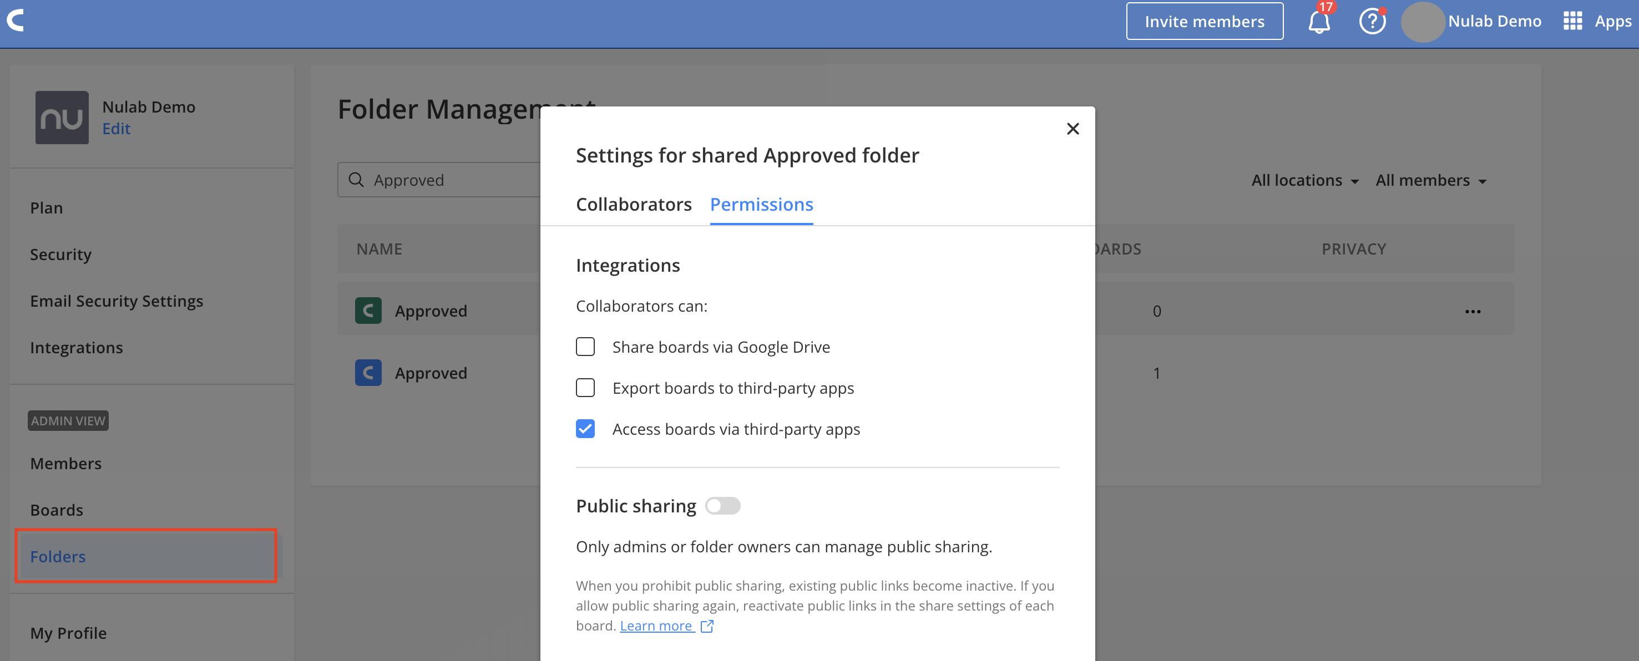Click the board count 1 cell

(1157, 373)
